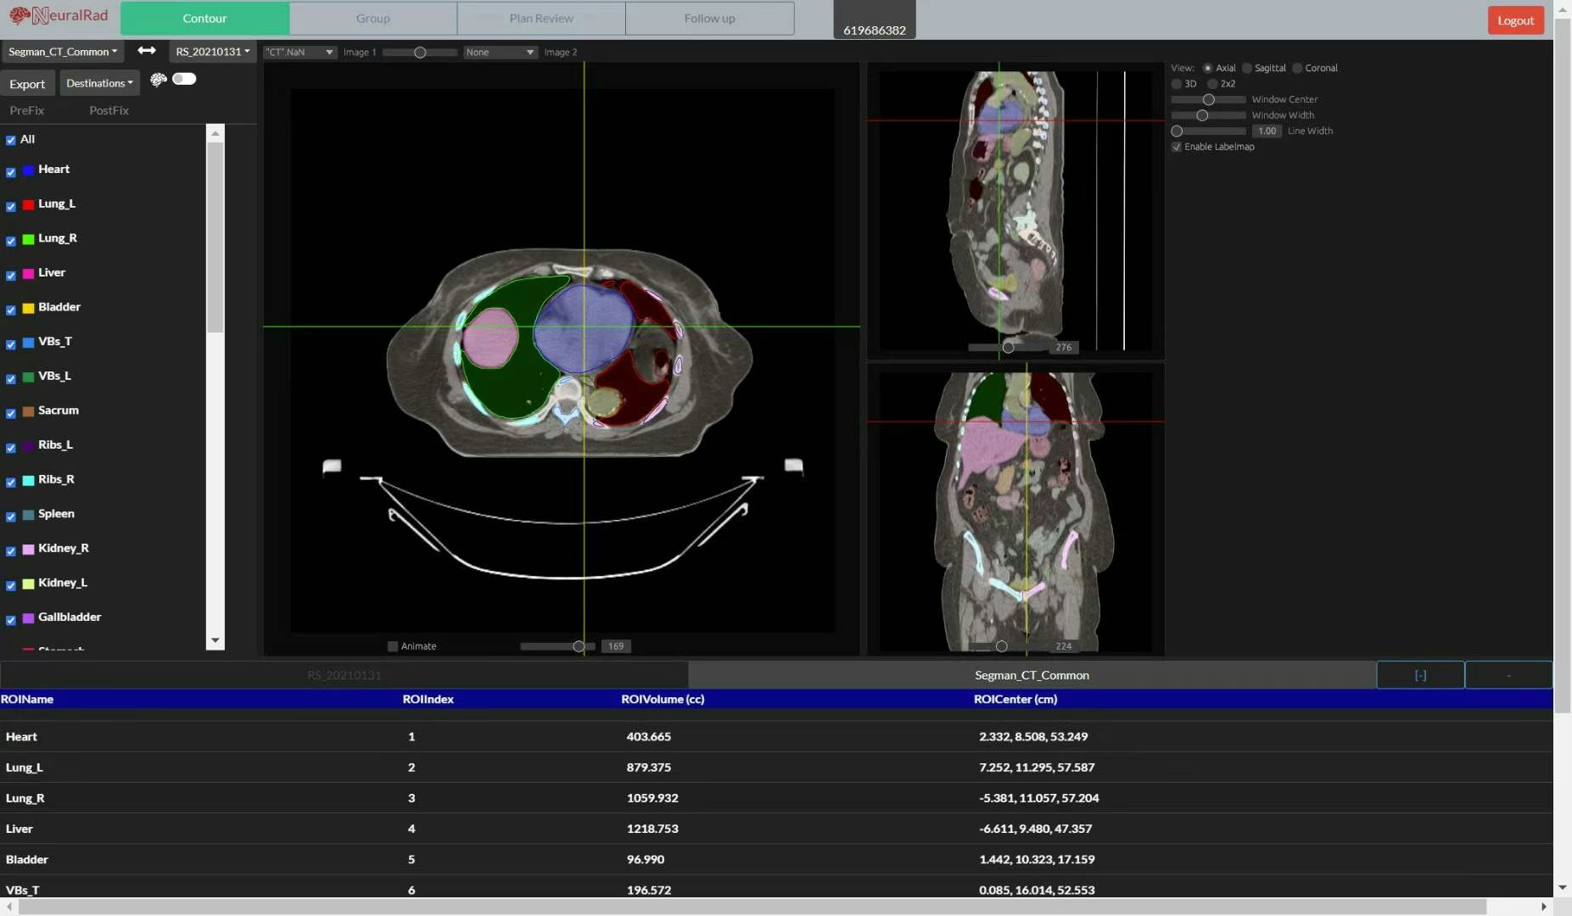Click the brain AI icon
This screenshot has width=1572, height=916.
[x=158, y=80]
